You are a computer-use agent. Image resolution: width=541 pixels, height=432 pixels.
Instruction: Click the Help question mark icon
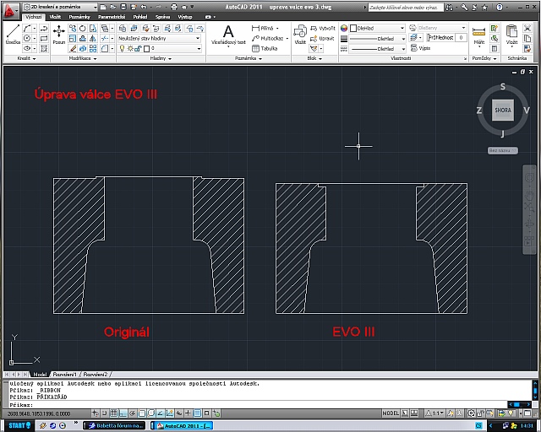click(x=500, y=7)
